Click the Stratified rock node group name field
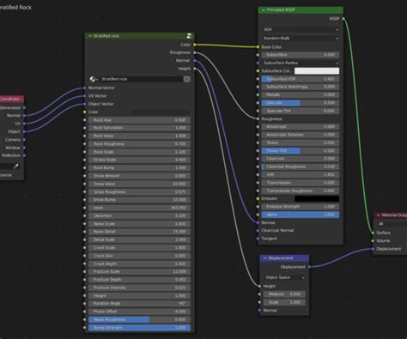 pos(141,79)
